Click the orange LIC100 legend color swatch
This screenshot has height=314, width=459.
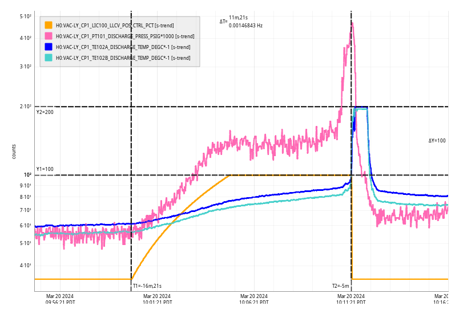49,25
